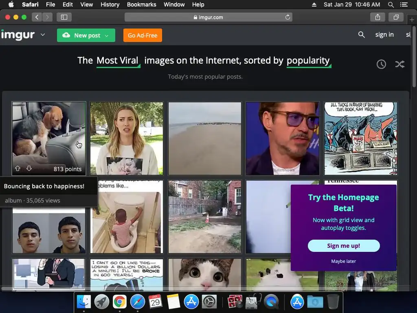The width and height of the screenshot is (417, 313).
Task: Open the New post dropdown arrow
Action: click(107, 35)
